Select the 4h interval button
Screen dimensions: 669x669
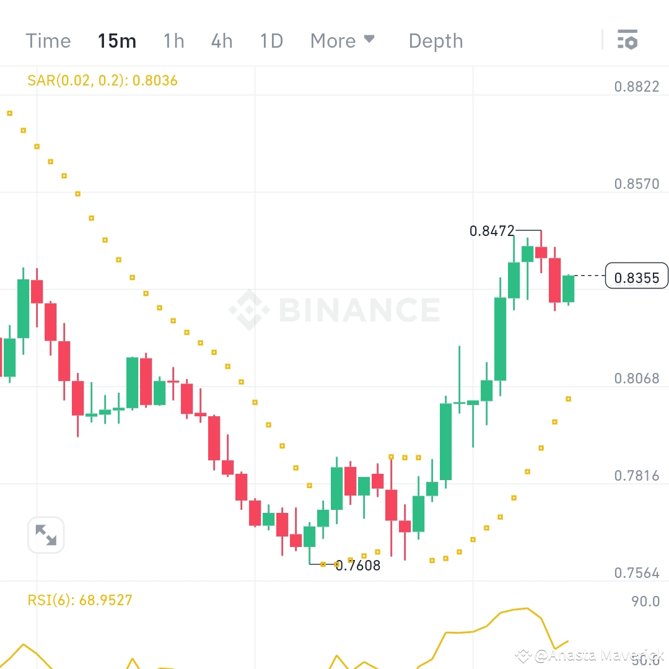click(221, 40)
